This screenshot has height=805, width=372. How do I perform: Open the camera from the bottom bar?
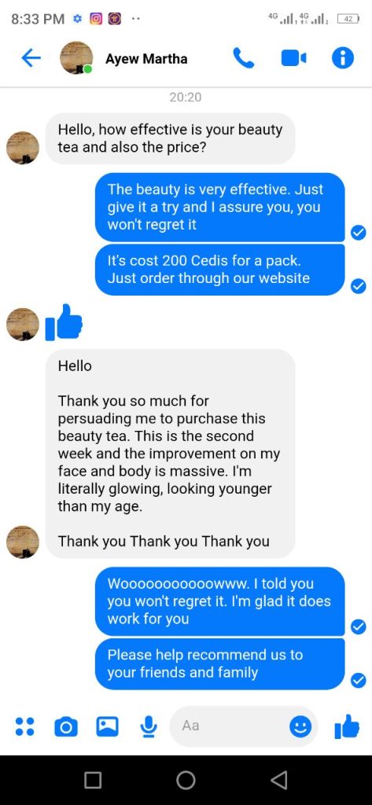point(66,726)
